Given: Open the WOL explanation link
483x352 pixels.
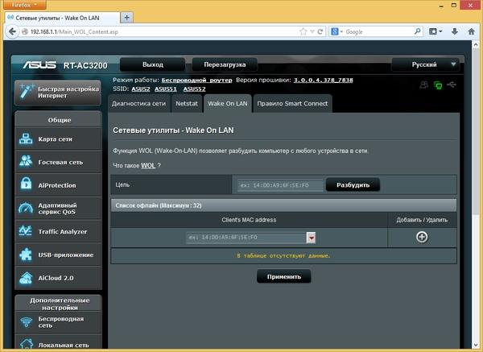Looking at the screenshot, I should point(148,165).
